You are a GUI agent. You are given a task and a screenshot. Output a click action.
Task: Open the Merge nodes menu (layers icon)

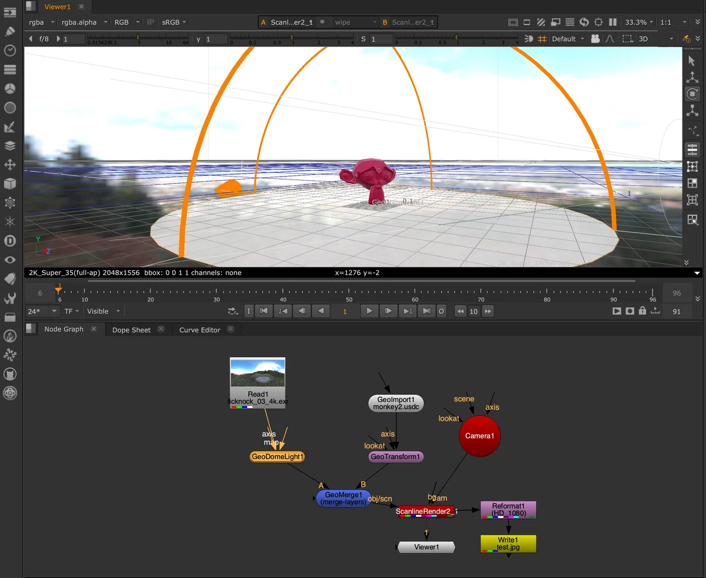coord(9,145)
